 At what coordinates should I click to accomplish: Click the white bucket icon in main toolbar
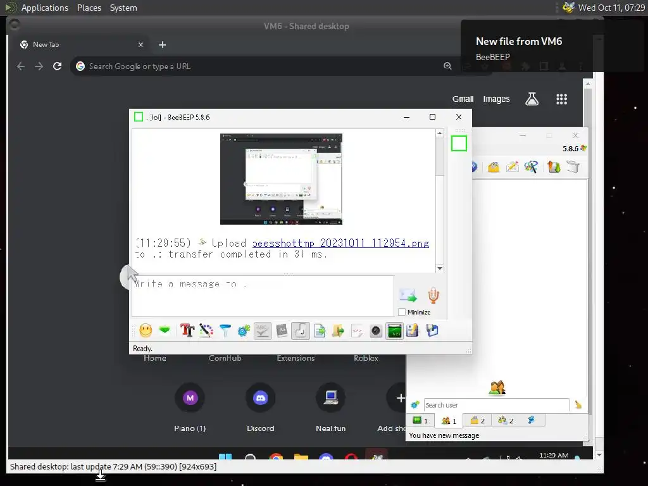(573, 167)
